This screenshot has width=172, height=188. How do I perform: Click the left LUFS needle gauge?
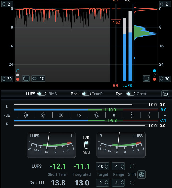pos(51,145)
